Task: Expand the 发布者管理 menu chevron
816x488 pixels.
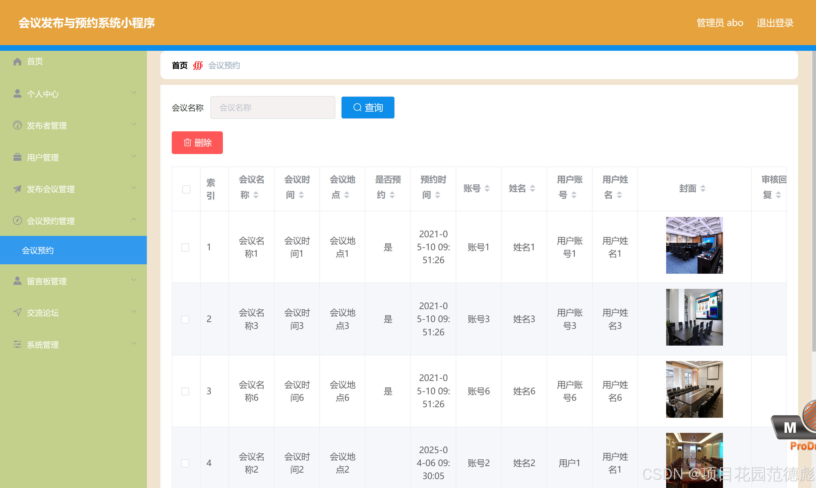Action: pos(134,124)
